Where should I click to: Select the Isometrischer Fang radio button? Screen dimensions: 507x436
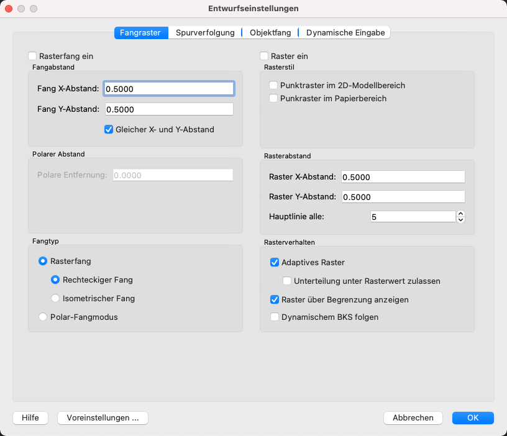55,298
